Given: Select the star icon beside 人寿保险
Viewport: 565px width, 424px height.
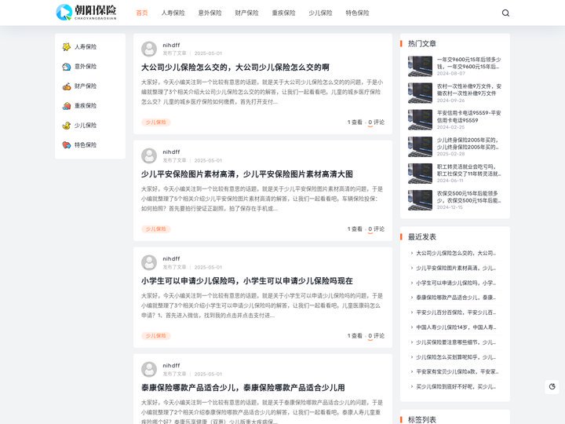Looking at the screenshot, I should tap(66, 47).
